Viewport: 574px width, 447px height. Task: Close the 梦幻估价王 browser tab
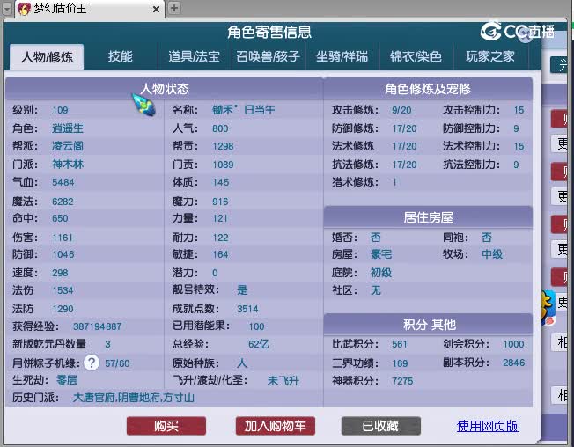[x=156, y=9]
